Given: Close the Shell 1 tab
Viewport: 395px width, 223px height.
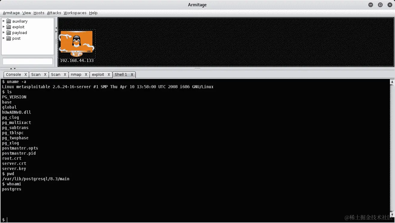Looking at the screenshot, I should (132, 74).
